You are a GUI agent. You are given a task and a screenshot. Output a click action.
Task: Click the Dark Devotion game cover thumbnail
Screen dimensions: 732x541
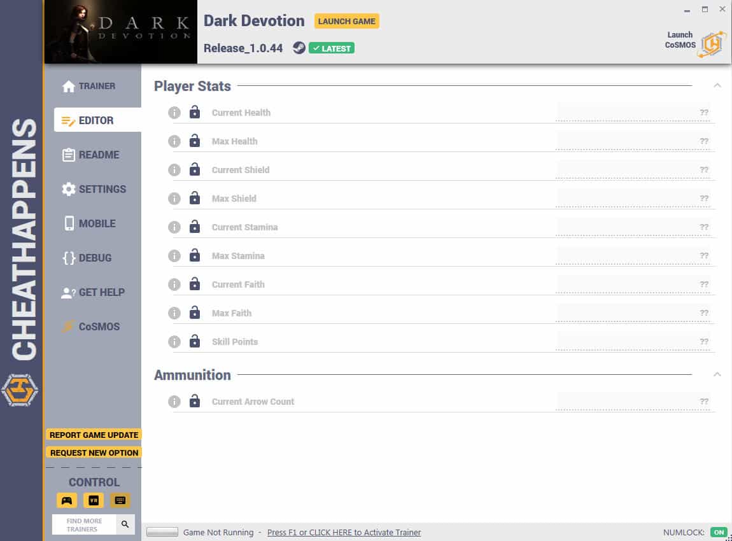coord(120,32)
